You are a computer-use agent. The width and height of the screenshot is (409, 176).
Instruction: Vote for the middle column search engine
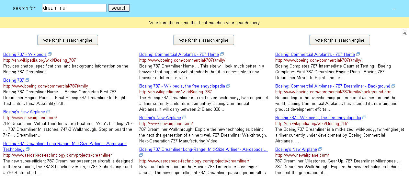click(x=204, y=40)
